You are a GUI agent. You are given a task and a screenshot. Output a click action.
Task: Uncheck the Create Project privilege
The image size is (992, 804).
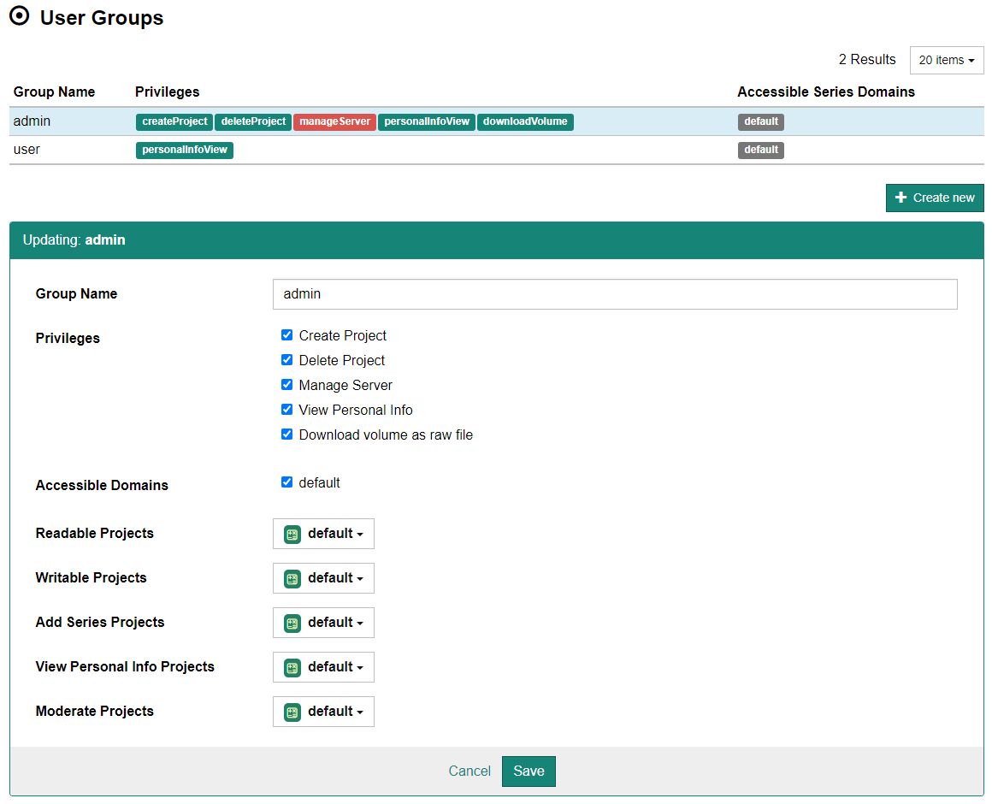click(286, 334)
